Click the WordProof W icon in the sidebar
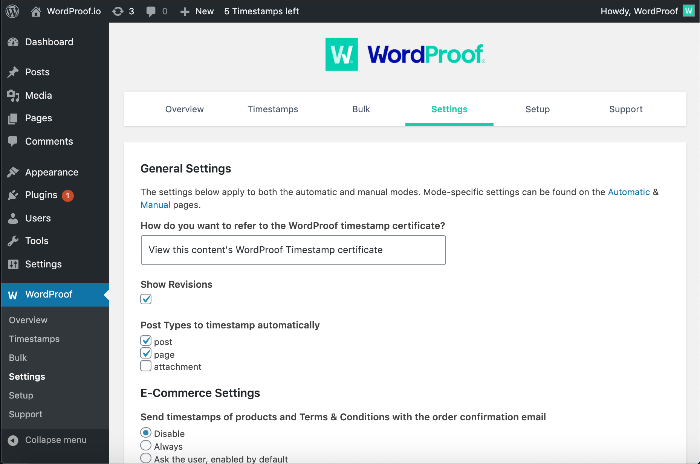This screenshot has height=464, width=700. (x=13, y=295)
